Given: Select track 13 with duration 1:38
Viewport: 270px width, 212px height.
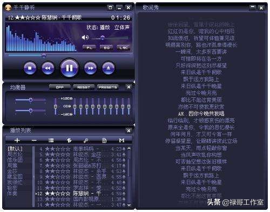Looking at the screenshot, I should click(81, 199).
